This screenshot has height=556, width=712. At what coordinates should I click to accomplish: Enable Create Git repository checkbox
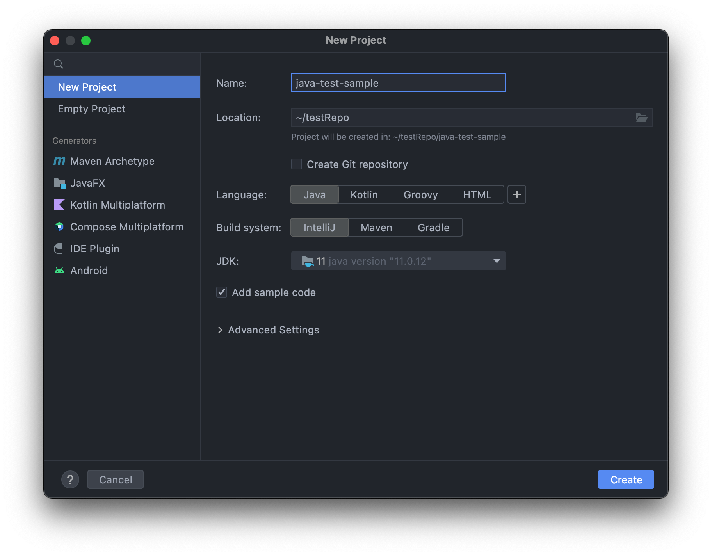297,164
